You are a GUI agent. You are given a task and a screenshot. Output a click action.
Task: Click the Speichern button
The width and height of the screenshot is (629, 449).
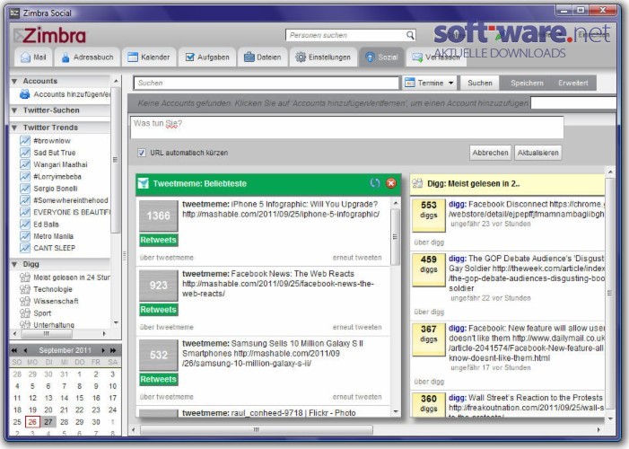point(527,83)
